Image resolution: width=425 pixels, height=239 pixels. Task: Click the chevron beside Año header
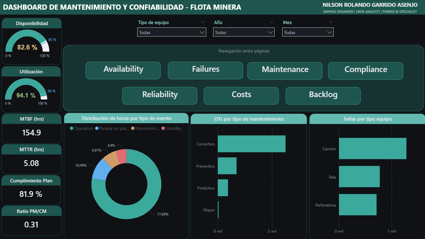pos(272,22)
